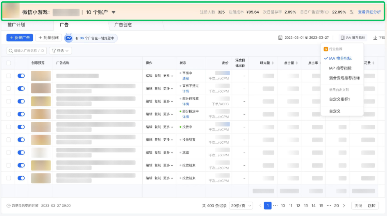
Task: Sort by 曝光量 column arrows
Action: [273, 63]
